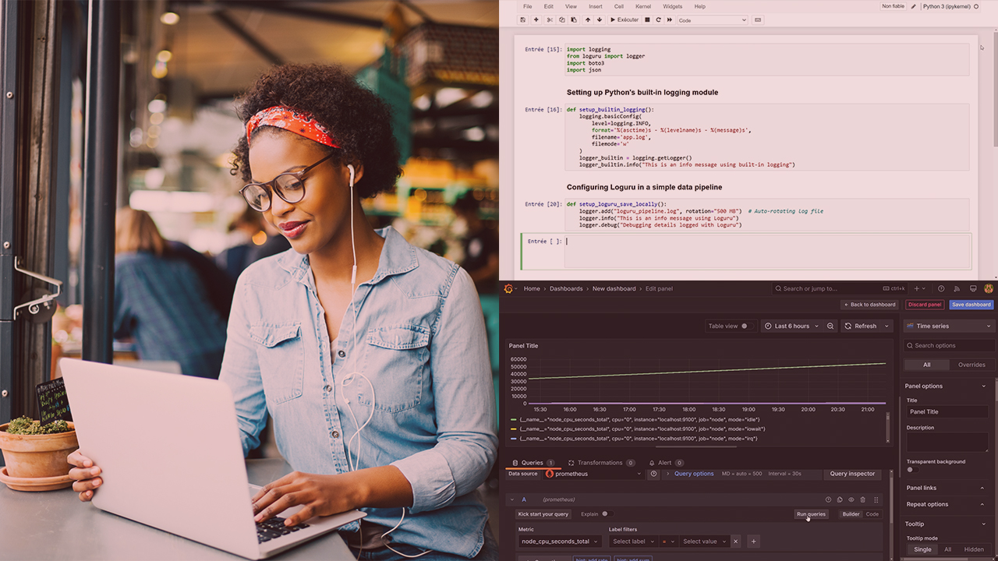Screen dimensions: 998x561
Task: Open the Last 6 hours time picker
Action: point(791,326)
